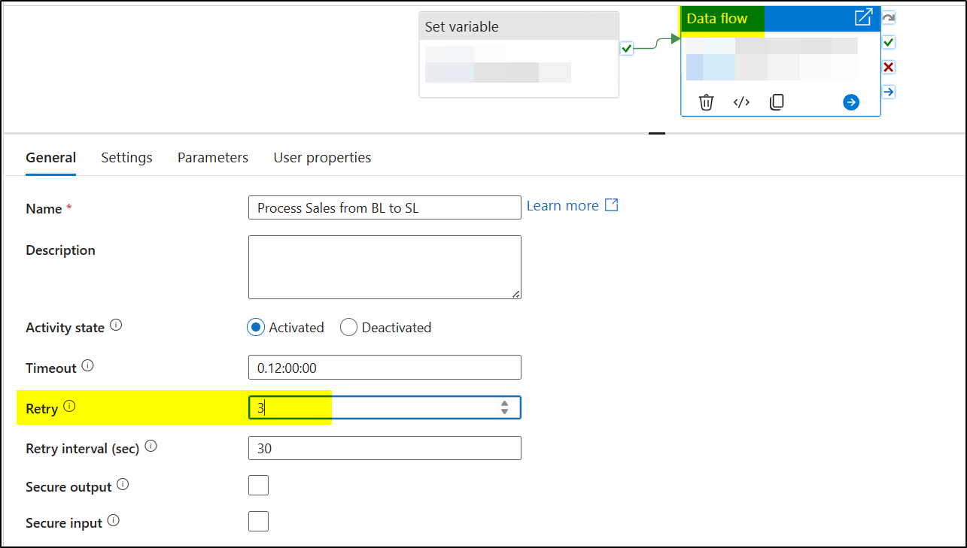The height and width of the screenshot is (548, 967).
Task: Check the Secure input checkbox
Action: pos(258,520)
